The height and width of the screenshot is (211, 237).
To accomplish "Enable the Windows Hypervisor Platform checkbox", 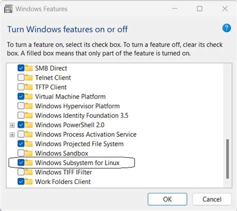I will tap(21, 106).
